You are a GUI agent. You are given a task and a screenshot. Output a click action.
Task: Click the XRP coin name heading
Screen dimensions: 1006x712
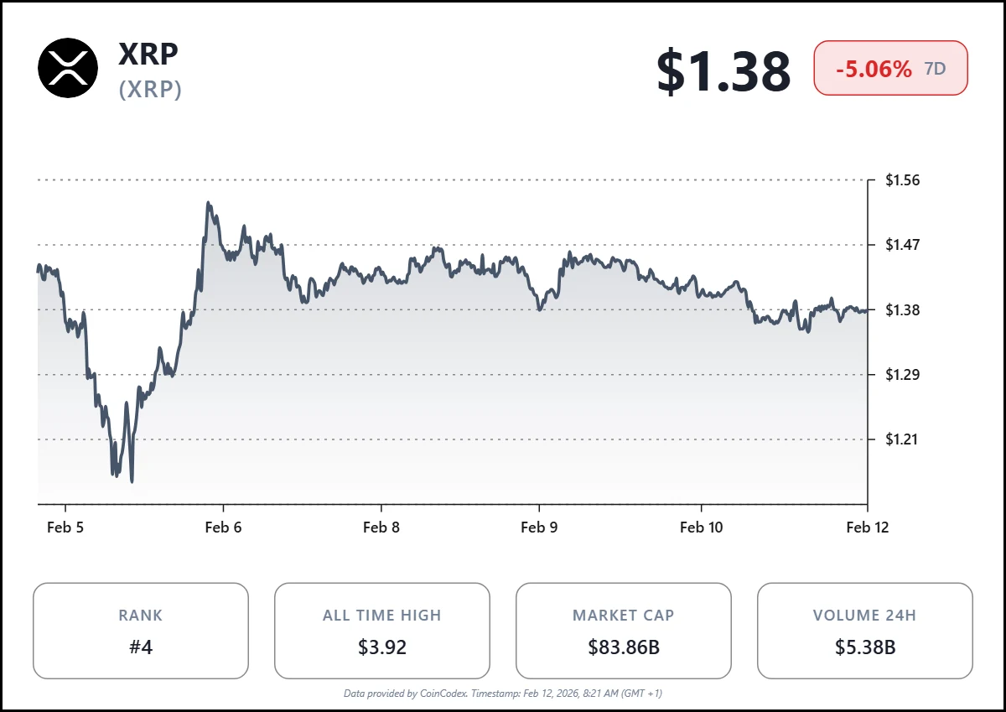point(148,54)
